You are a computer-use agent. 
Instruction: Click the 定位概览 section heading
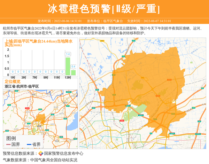13,81
